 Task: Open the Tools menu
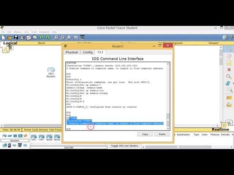34,32
